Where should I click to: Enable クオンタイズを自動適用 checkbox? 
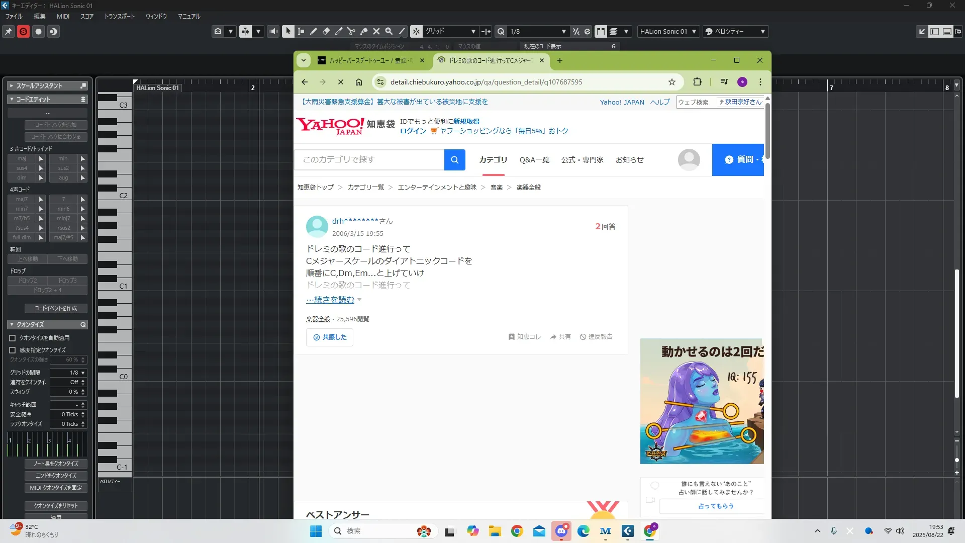click(13, 338)
